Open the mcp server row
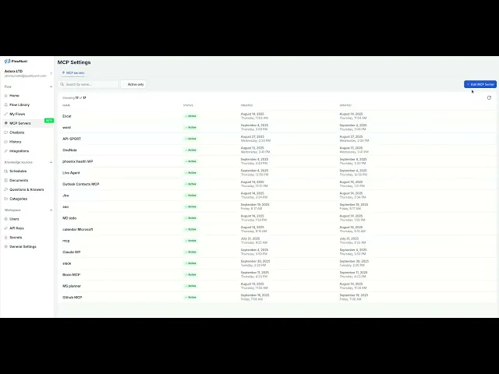 [x=277, y=241]
